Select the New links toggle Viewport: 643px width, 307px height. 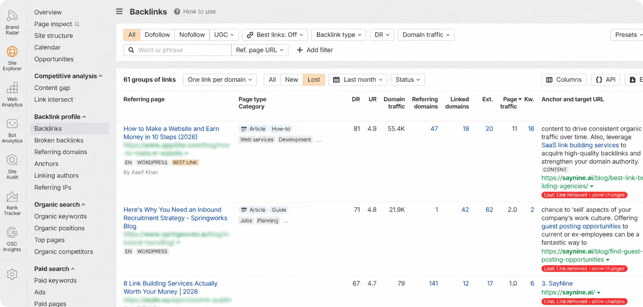292,80
